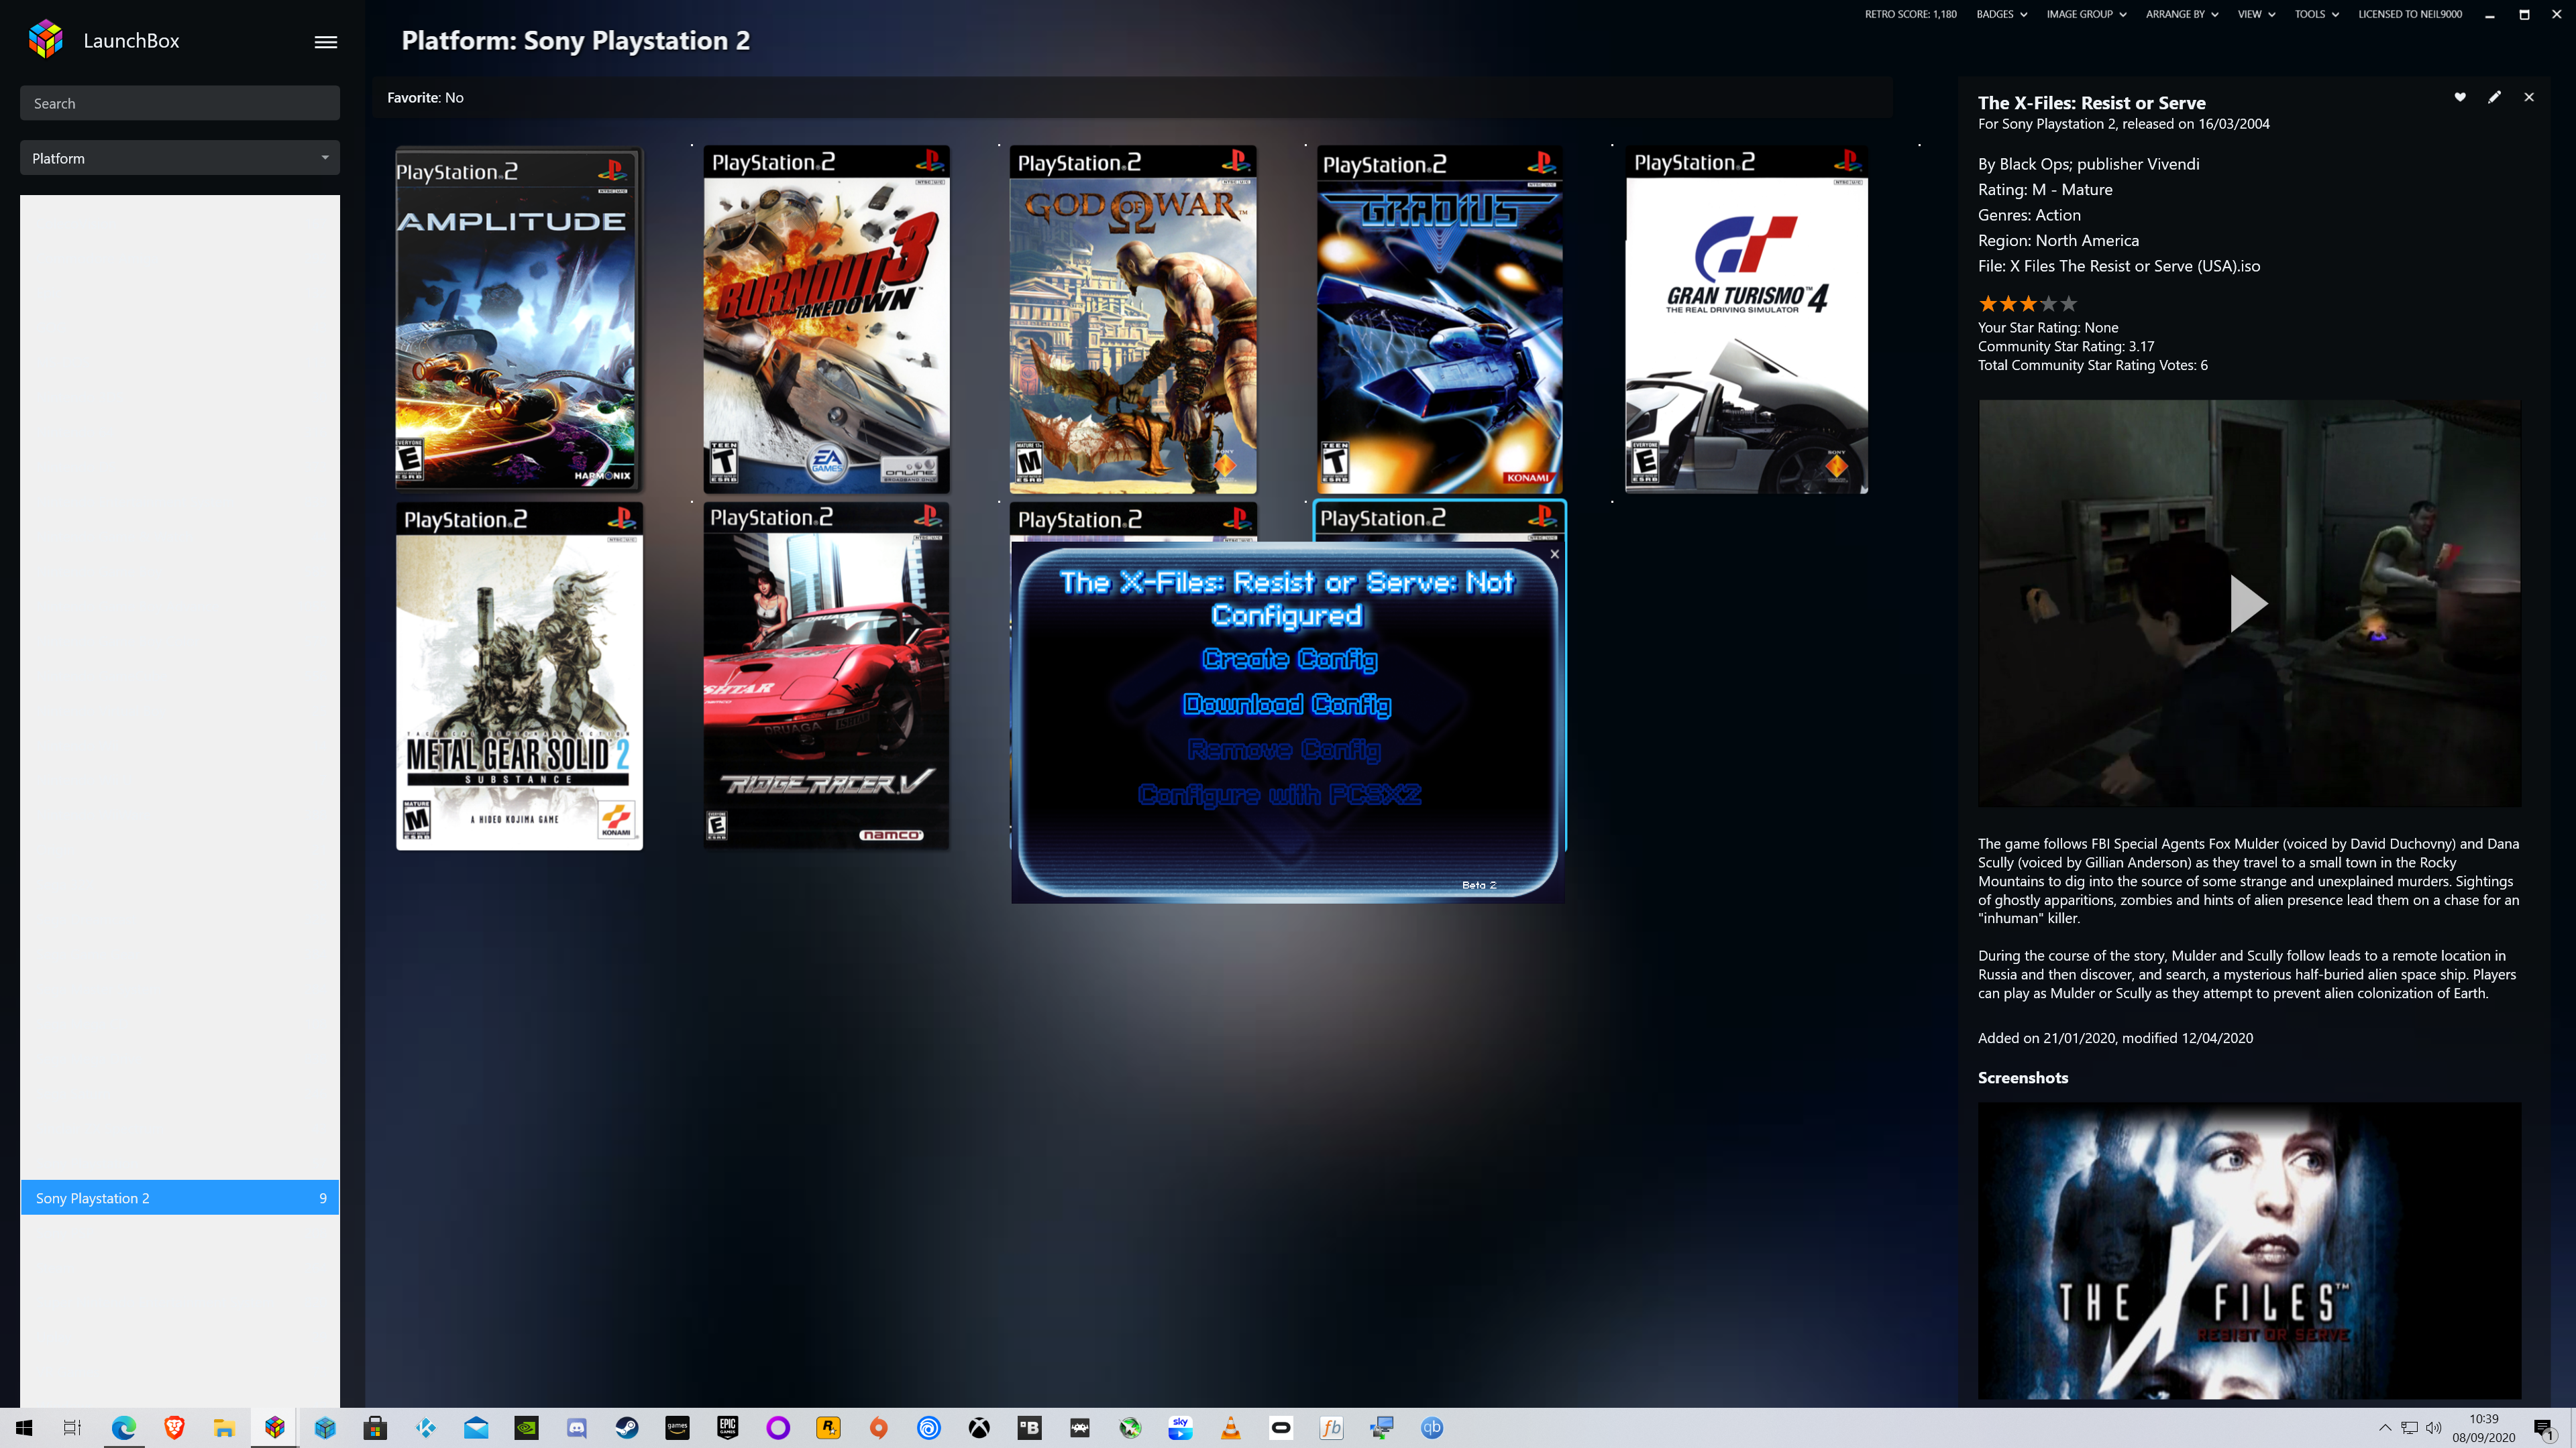Click Create Config in the popup
The width and height of the screenshot is (2576, 1448).
tap(1289, 658)
